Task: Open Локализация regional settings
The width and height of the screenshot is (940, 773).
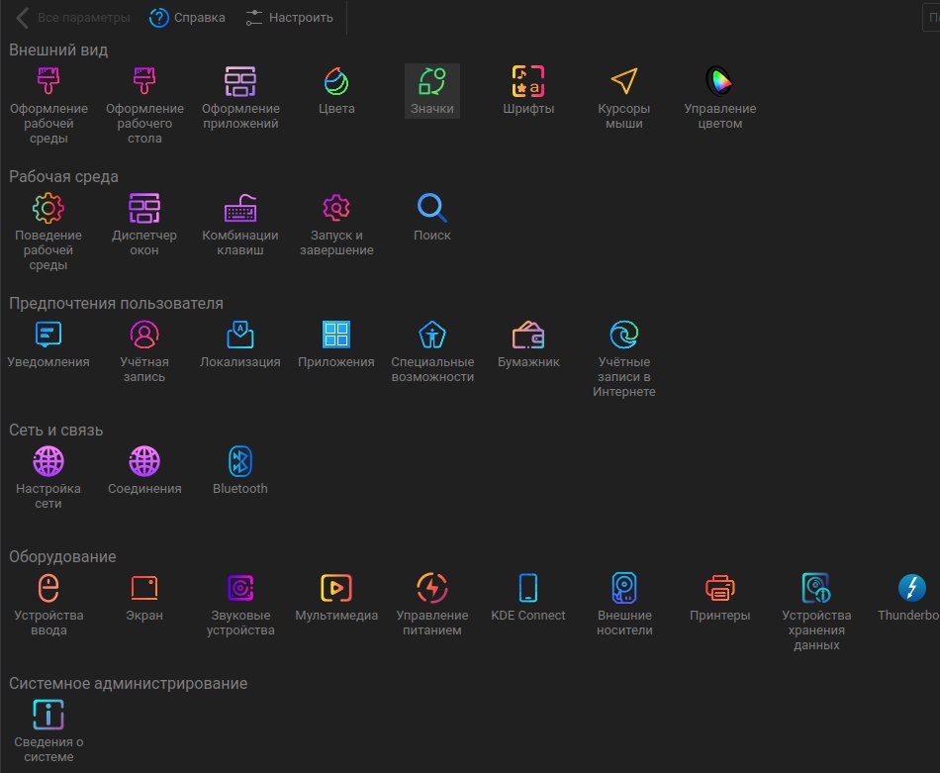Action: click(x=240, y=343)
